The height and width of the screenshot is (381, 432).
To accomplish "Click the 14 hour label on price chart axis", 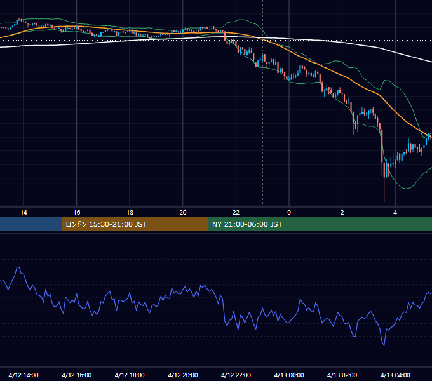I will click(24, 213).
